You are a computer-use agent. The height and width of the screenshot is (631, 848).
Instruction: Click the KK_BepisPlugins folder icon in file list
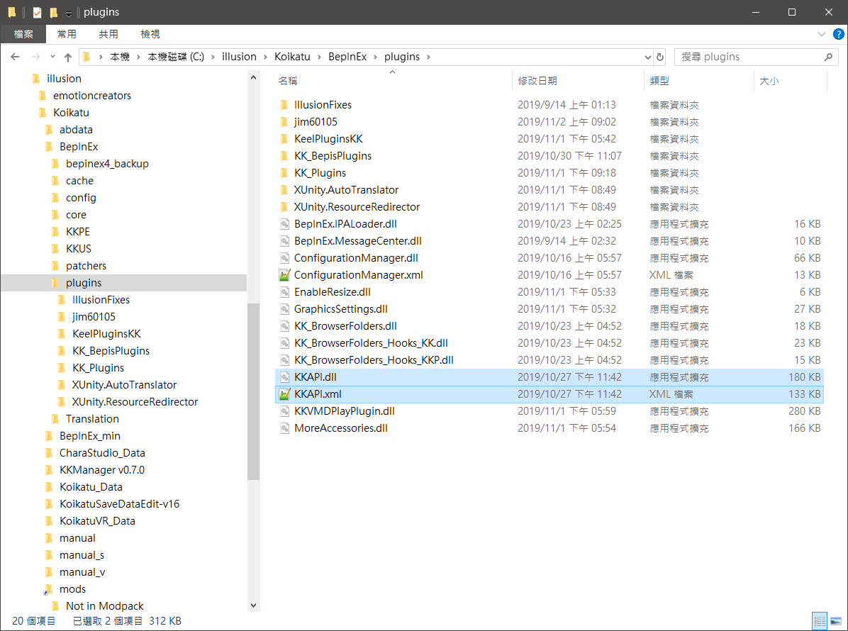(x=284, y=156)
